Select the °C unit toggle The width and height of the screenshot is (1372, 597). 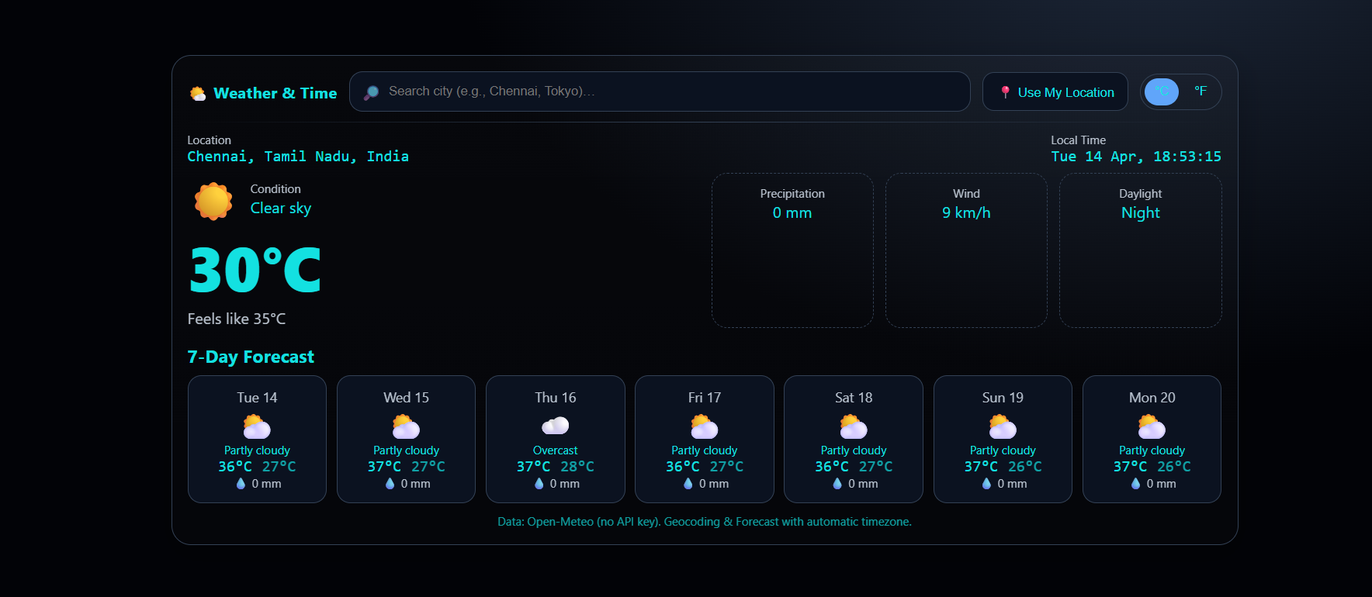(x=1162, y=91)
